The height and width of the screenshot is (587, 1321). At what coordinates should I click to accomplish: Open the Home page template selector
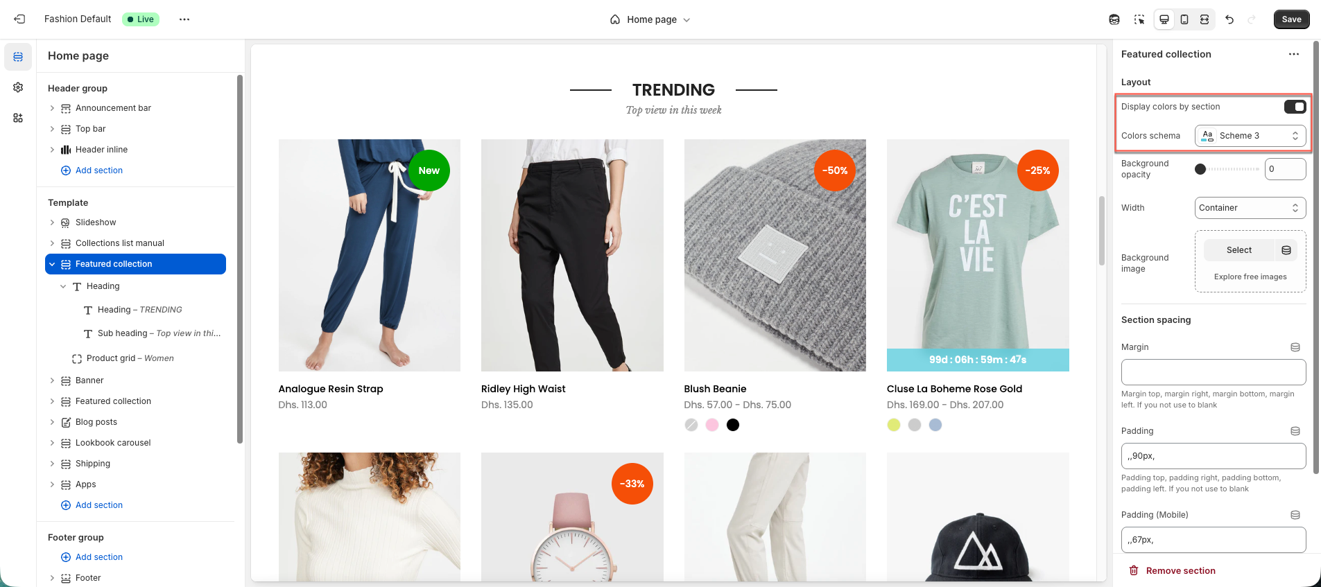pos(650,19)
